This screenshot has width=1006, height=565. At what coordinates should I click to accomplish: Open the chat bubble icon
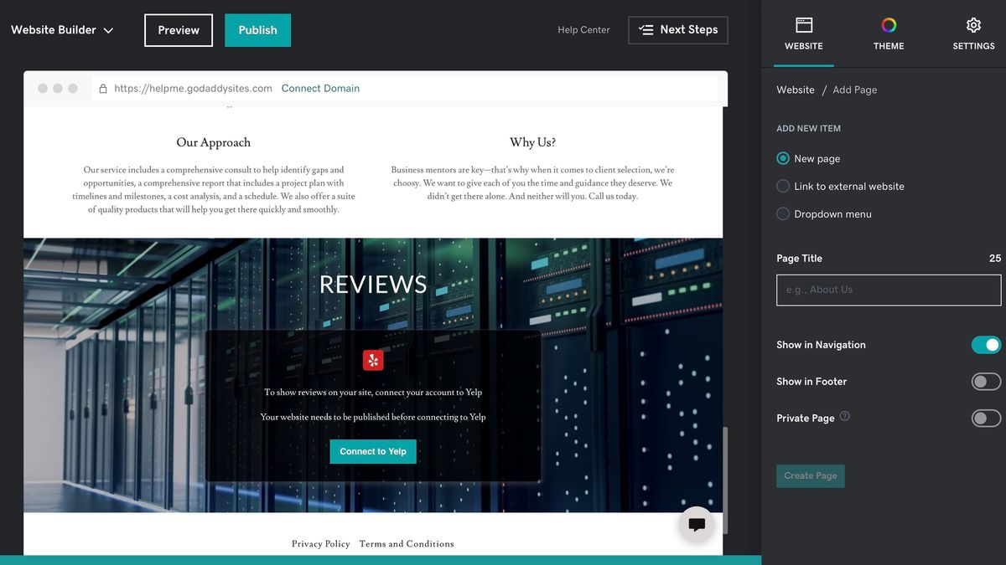click(x=696, y=525)
